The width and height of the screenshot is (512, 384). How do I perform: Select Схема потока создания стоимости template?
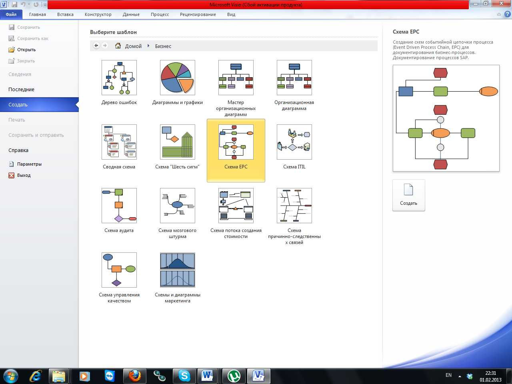tap(236, 206)
